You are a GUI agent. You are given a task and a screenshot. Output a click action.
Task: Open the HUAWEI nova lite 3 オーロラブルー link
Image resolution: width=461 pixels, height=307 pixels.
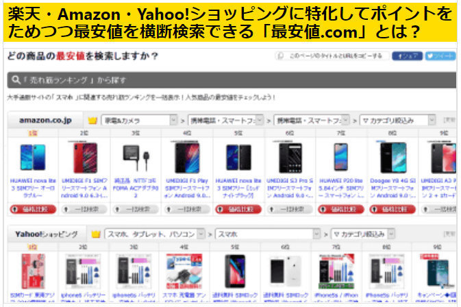tap(33, 188)
